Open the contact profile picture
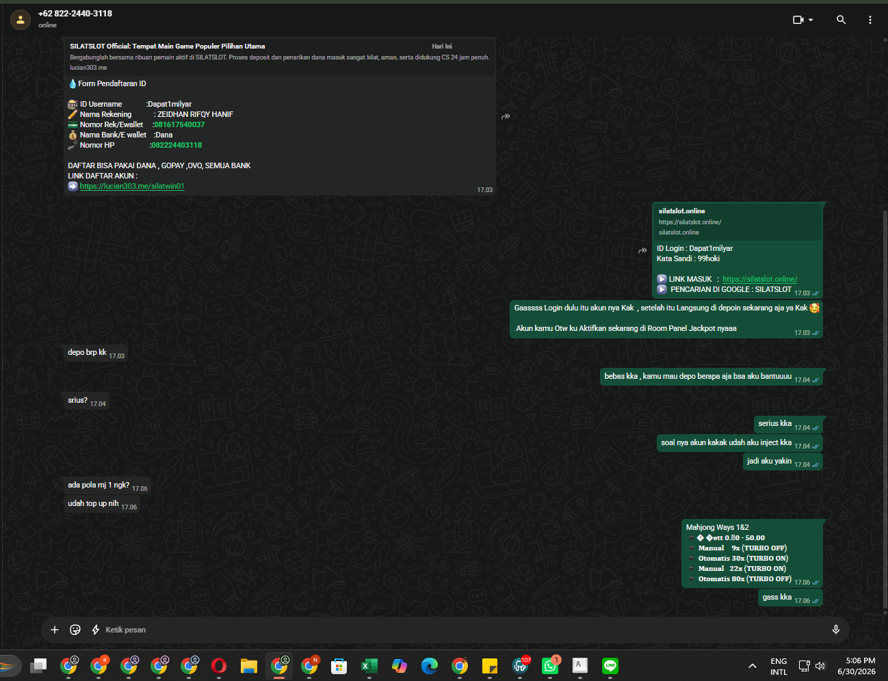The image size is (888, 681). pyautogui.click(x=21, y=20)
